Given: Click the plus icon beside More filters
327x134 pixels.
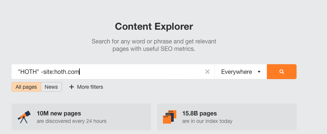Looking at the screenshot, I should click(72, 87).
